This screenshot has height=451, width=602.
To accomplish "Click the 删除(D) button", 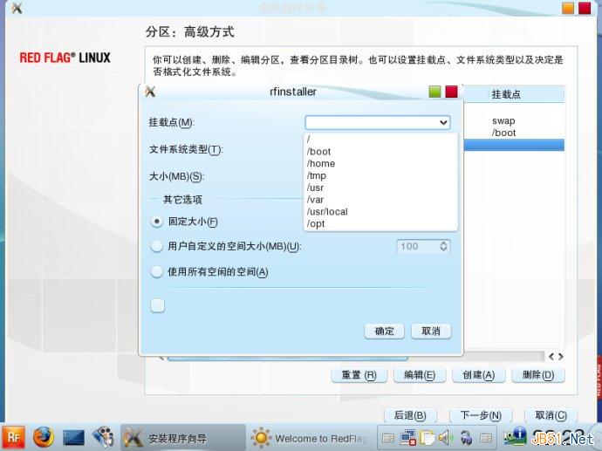I will tap(538, 374).
